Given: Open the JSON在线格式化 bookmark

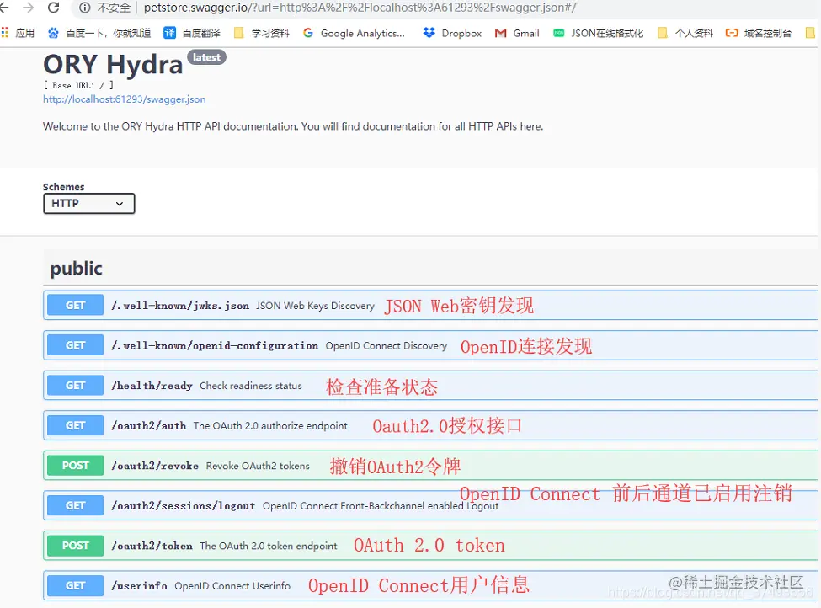Looking at the screenshot, I should click(599, 33).
